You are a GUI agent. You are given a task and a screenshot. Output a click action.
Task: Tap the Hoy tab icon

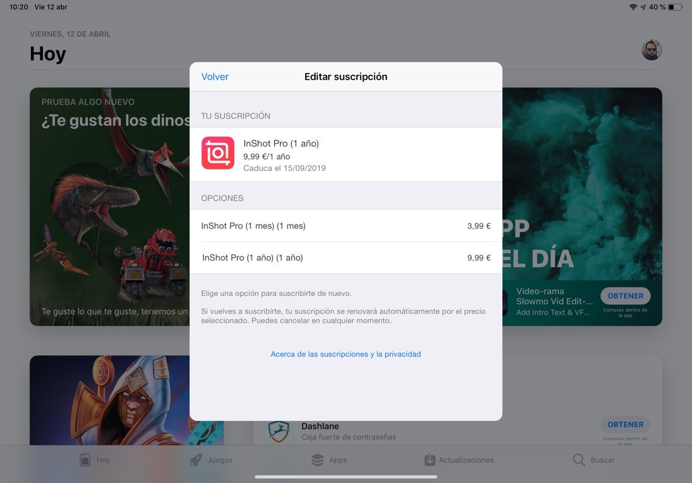pos(85,460)
